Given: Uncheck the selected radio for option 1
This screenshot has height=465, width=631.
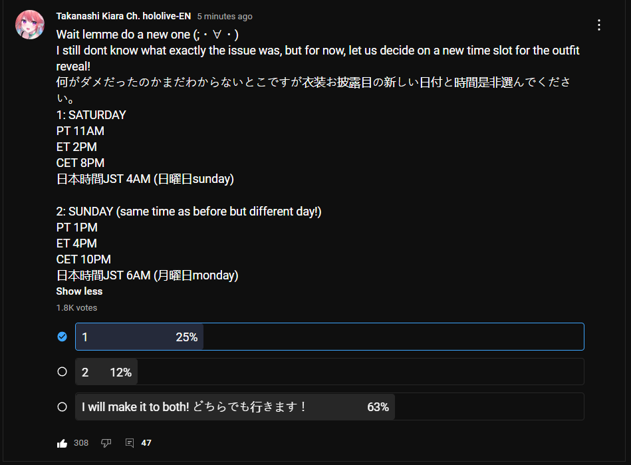Looking at the screenshot, I should tap(62, 337).
